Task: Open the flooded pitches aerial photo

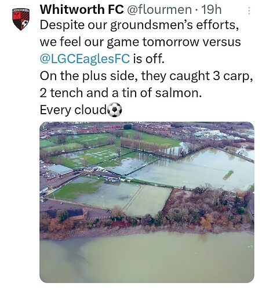Action: [x=147, y=202]
